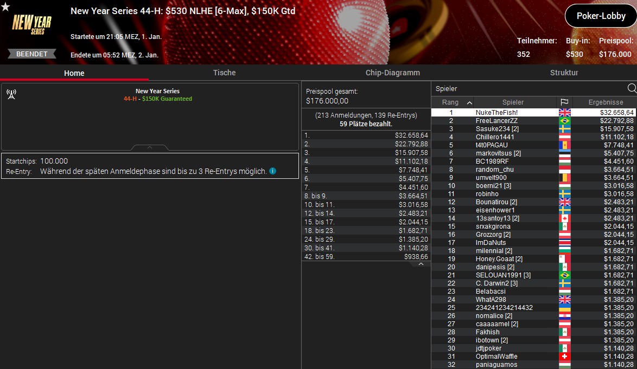The width and height of the screenshot is (637, 369).
Task: Return to the Poker-Lobby
Action: coord(601,16)
